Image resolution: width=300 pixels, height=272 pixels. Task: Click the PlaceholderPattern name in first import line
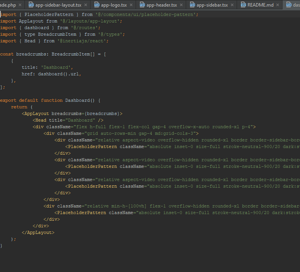tap(49, 14)
